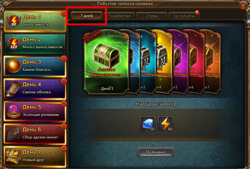Click the diamond reward icon showing 50
250x169 pixels.
click(148, 124)
